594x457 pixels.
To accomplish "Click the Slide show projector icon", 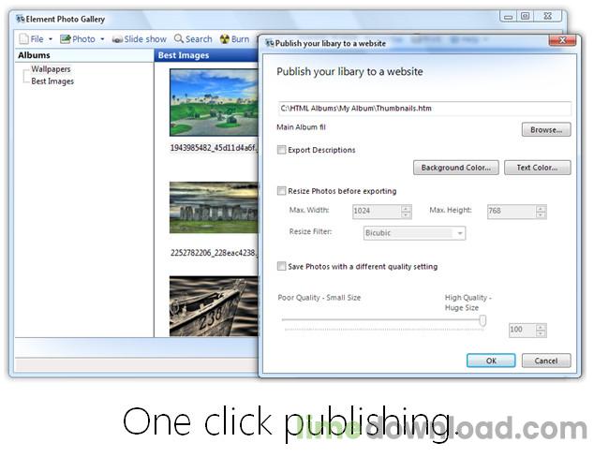I will [x=117, y=39].
